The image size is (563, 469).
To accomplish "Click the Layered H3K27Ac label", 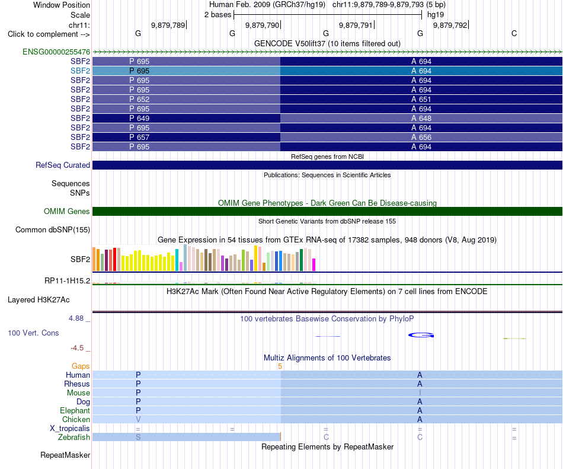I will point(39,300).
